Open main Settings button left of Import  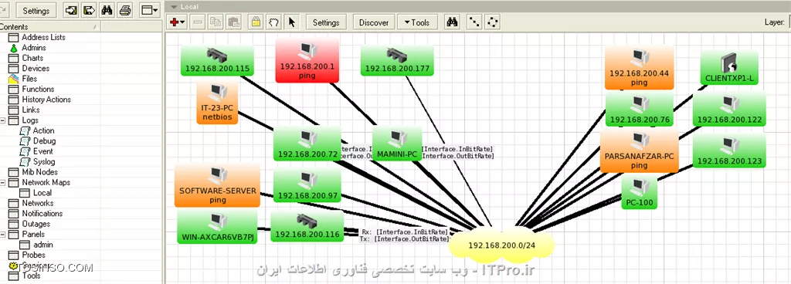click(x=36, y=10)
